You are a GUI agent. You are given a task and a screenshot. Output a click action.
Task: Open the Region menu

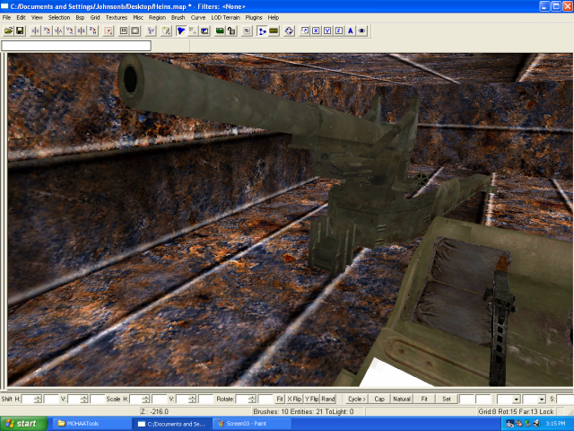(x=157, y=17)
